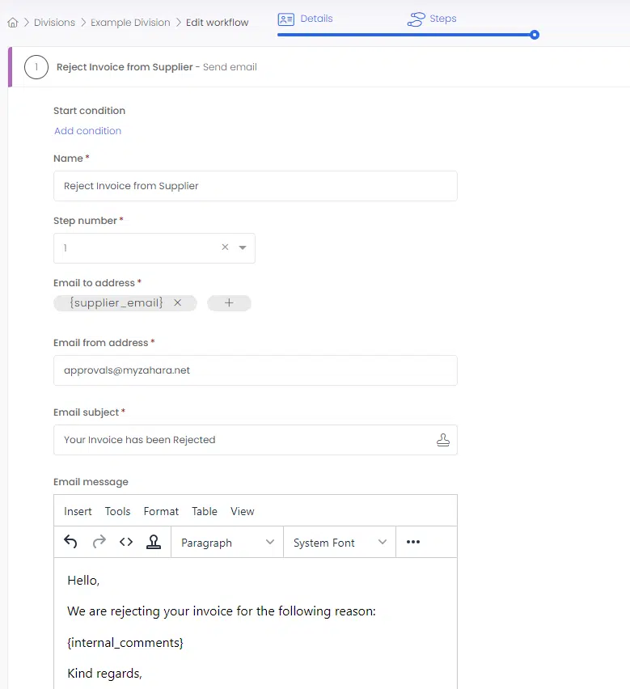Open source code view
The height and width of the screenshot is (689, 630).
126,542
